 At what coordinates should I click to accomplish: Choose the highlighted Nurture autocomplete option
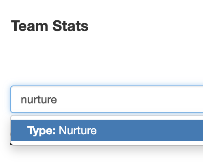[x=107, y=130]
